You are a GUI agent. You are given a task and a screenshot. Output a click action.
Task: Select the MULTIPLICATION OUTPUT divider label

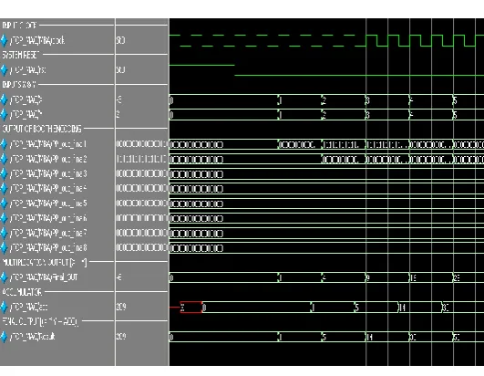(45, 263)
